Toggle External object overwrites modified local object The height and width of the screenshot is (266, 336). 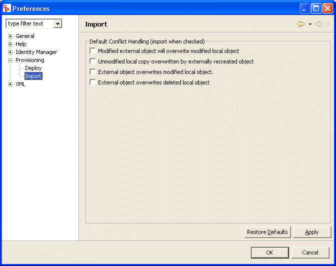coord(92,72)
